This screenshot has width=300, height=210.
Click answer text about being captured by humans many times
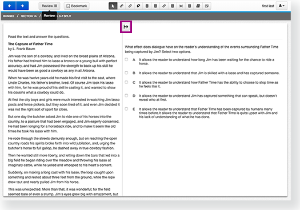coord(208,113)
